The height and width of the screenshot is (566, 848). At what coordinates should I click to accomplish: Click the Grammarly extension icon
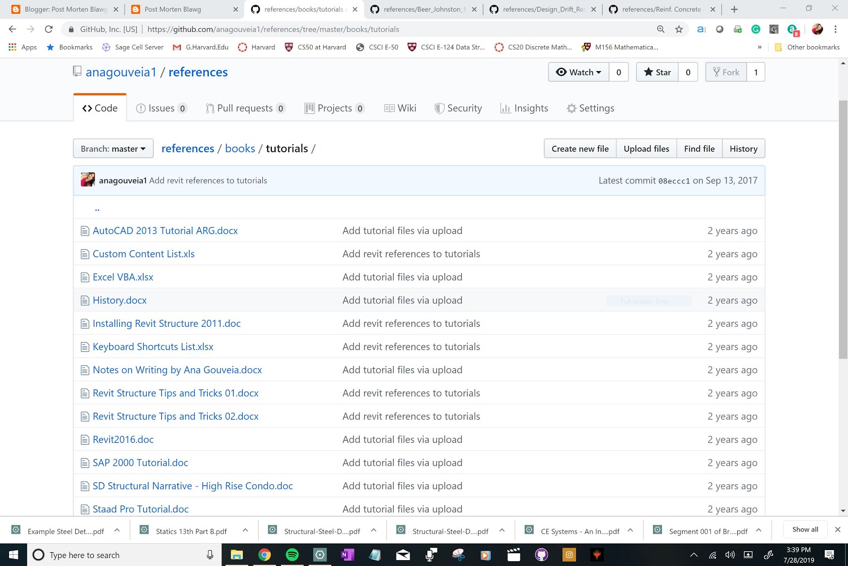pyautogui.click(x=756, y=29)
